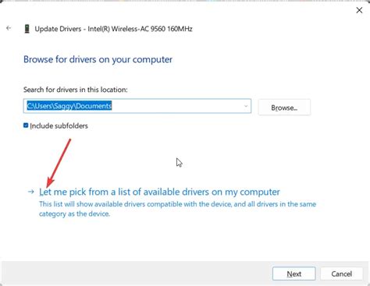Click the 'This list will show available drivers' description
This screenshot has height=286, width=370.
tap(177, 209)
